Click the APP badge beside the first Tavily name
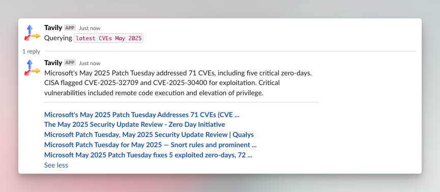The width and height of the screenshot is (440, 192). pyautogui.click(x=70, y=28)
